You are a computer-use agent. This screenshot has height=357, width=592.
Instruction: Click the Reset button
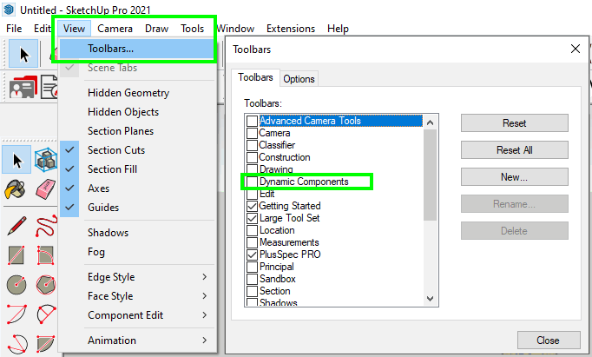(514, 123)
